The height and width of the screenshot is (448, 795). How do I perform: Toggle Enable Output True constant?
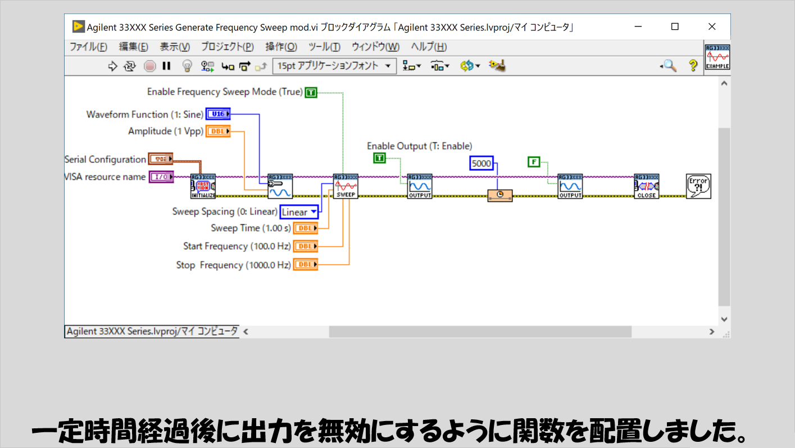click(380, 159)
